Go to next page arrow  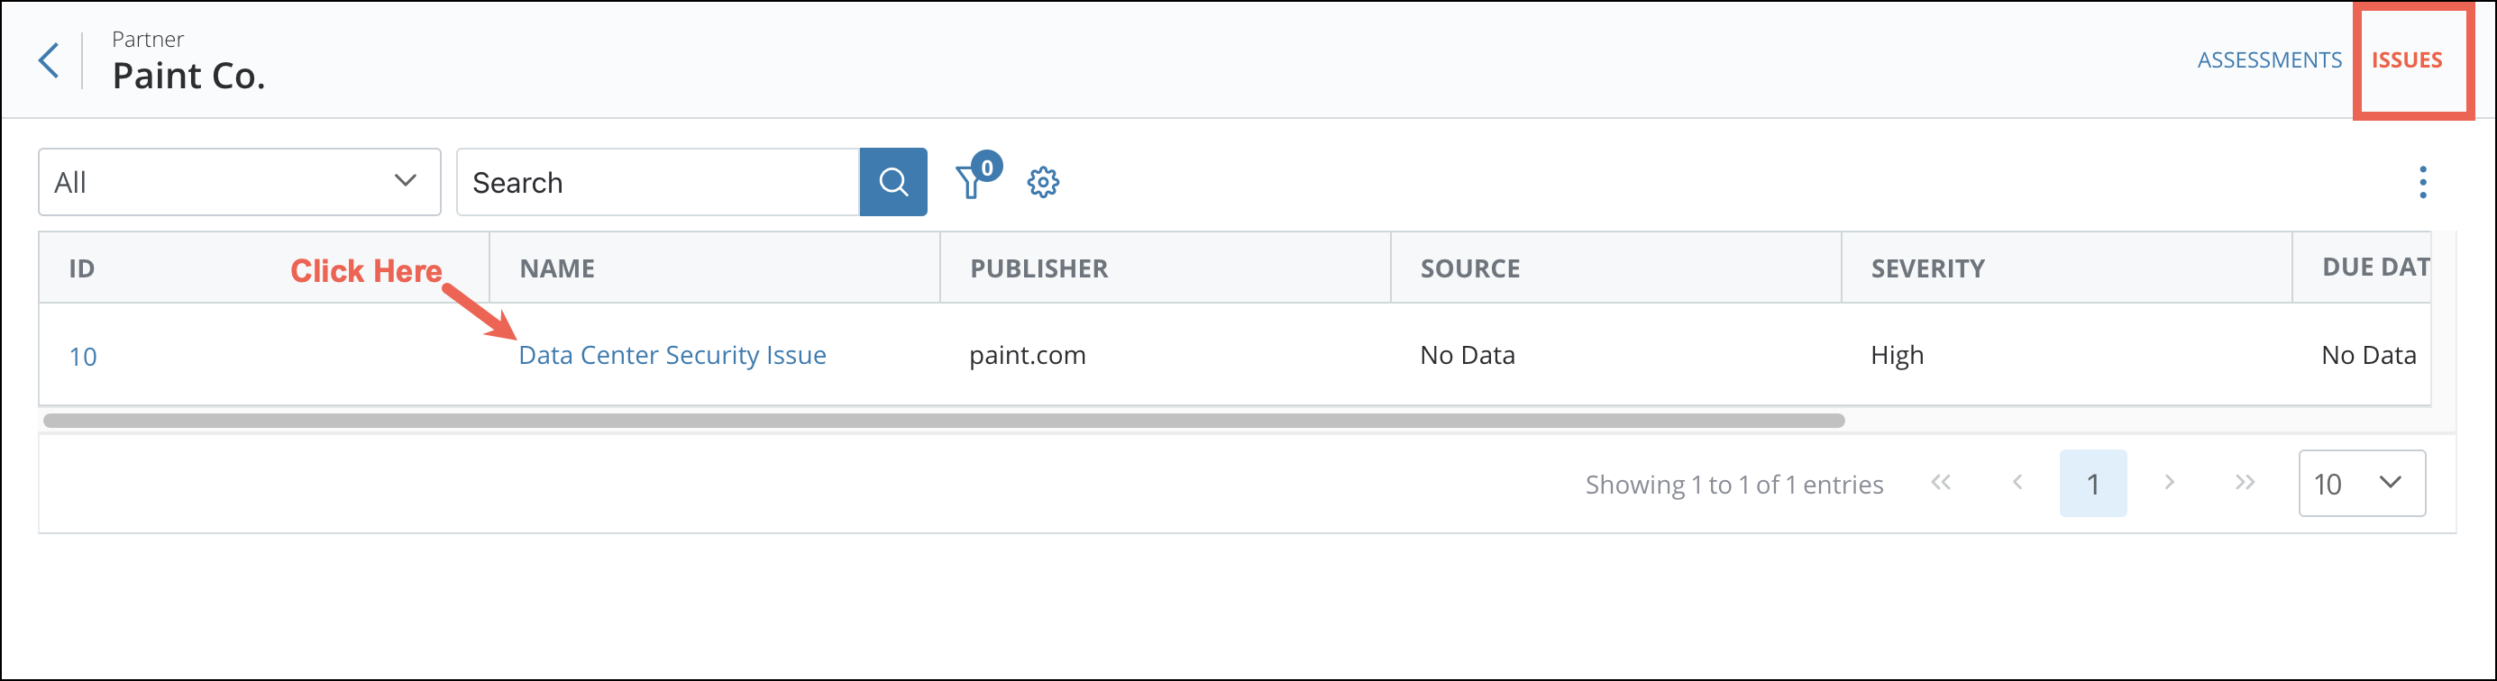tap(2170, 483)
